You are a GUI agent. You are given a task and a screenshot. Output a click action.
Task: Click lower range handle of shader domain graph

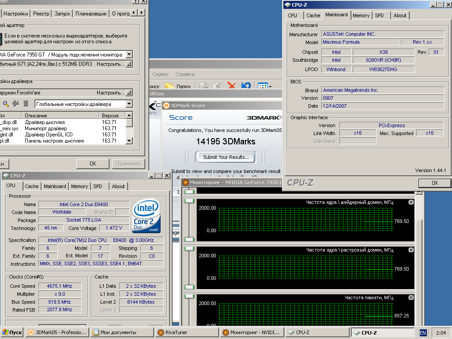click(189, 239)
